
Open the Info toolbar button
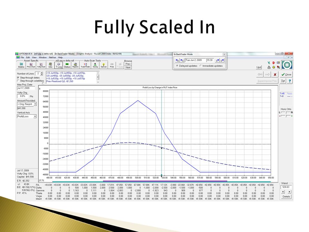click(51, 65)
